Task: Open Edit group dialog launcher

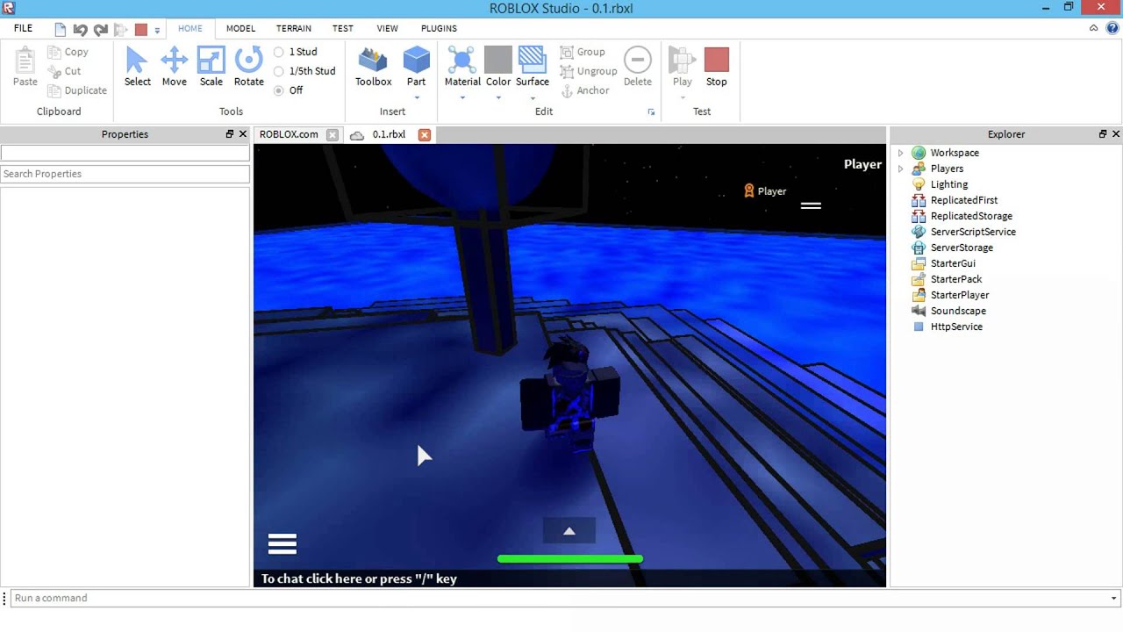Action: click(x=651, y=112)
